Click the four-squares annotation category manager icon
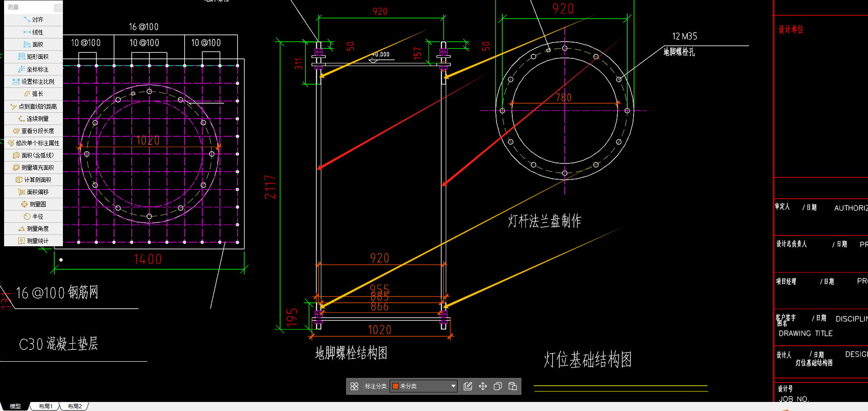The height and width of the screenshot is (411, 868). coord(354,386)
